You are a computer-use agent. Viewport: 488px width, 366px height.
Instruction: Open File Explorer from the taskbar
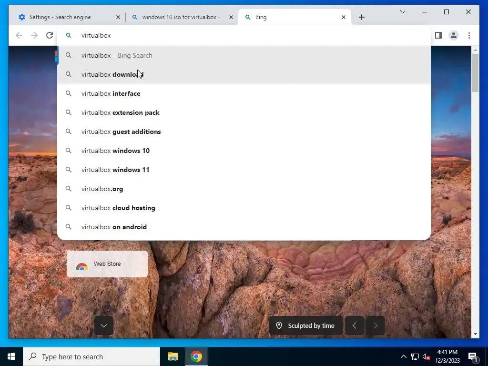(173, 356)
